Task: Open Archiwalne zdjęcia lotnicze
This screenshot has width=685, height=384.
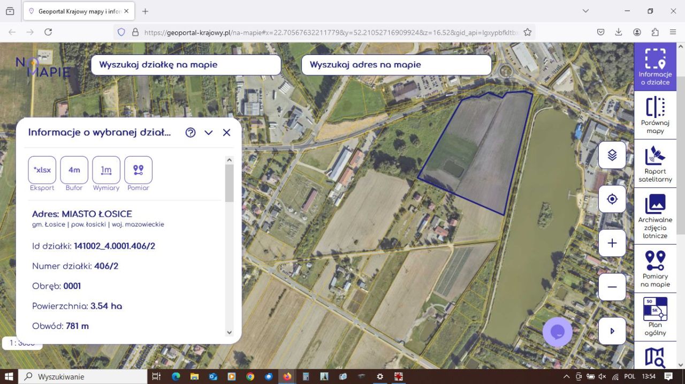Action: pyautogui.click(x=655, y=216)
